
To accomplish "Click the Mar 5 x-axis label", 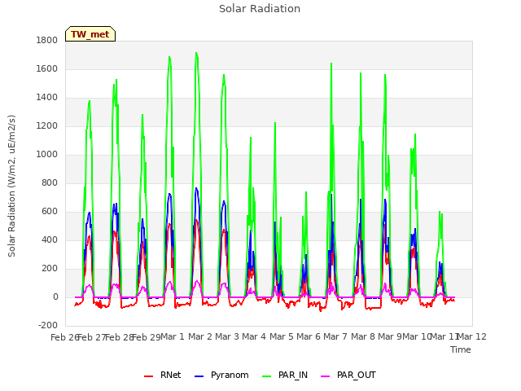I will pos(281,336).
